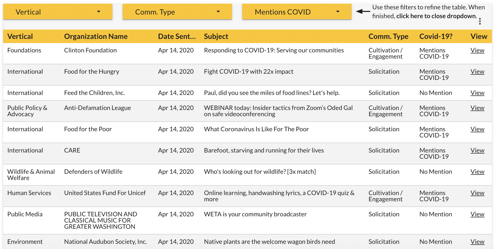This screenshot has width=495, height=249.
Task: Select 'Defenders of Wildlife' cell
Action: (x=93, y=172)
